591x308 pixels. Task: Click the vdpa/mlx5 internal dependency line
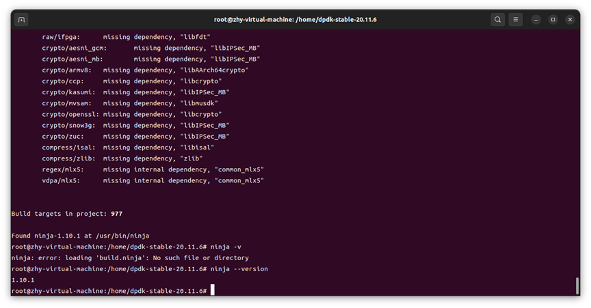(x=153, y=180)
